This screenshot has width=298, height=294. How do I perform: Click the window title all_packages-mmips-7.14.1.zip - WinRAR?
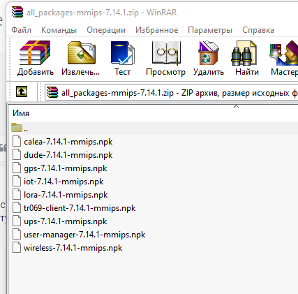point(102,13)
